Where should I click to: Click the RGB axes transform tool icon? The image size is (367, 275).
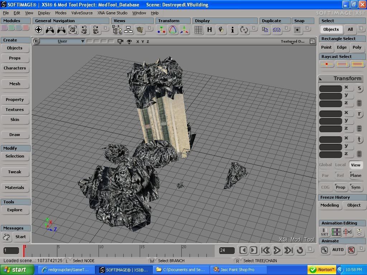tap(162, 30)
